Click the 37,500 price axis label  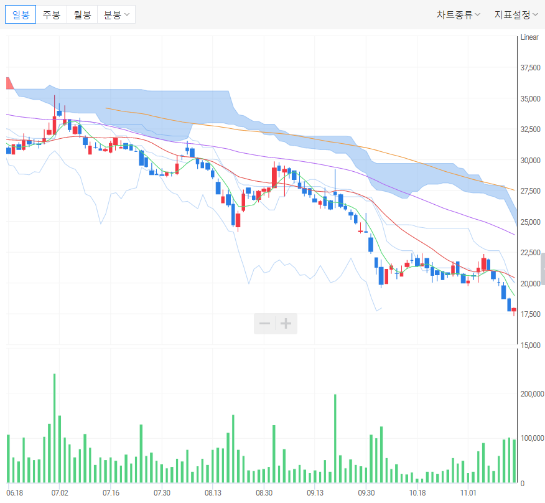(x=531, y=68)
